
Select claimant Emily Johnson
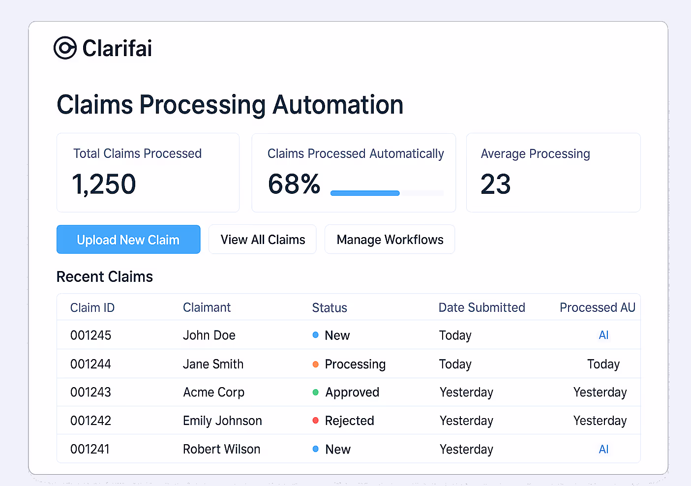(x=222, y=421)
